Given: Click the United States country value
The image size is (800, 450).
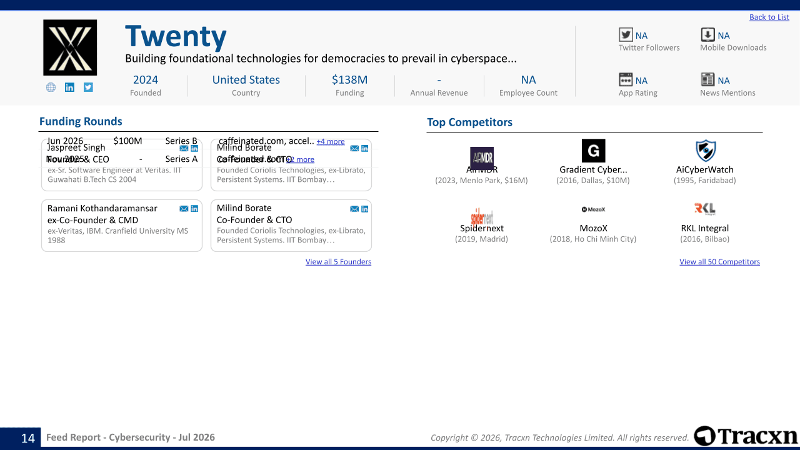Looking at the screenshot, I should [246, 79].
